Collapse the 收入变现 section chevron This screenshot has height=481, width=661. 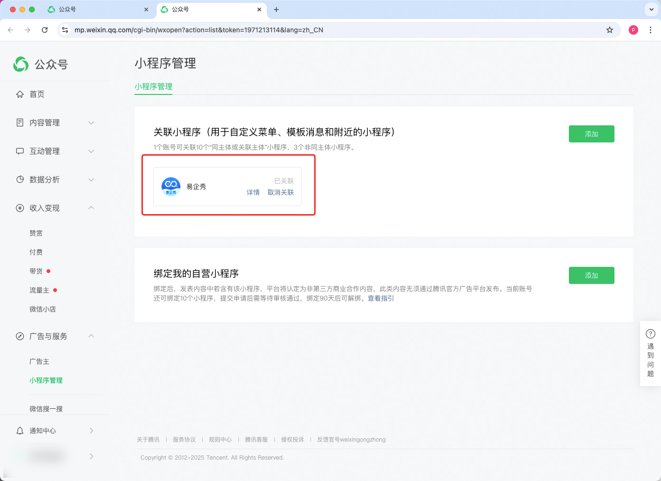point(91,208)
